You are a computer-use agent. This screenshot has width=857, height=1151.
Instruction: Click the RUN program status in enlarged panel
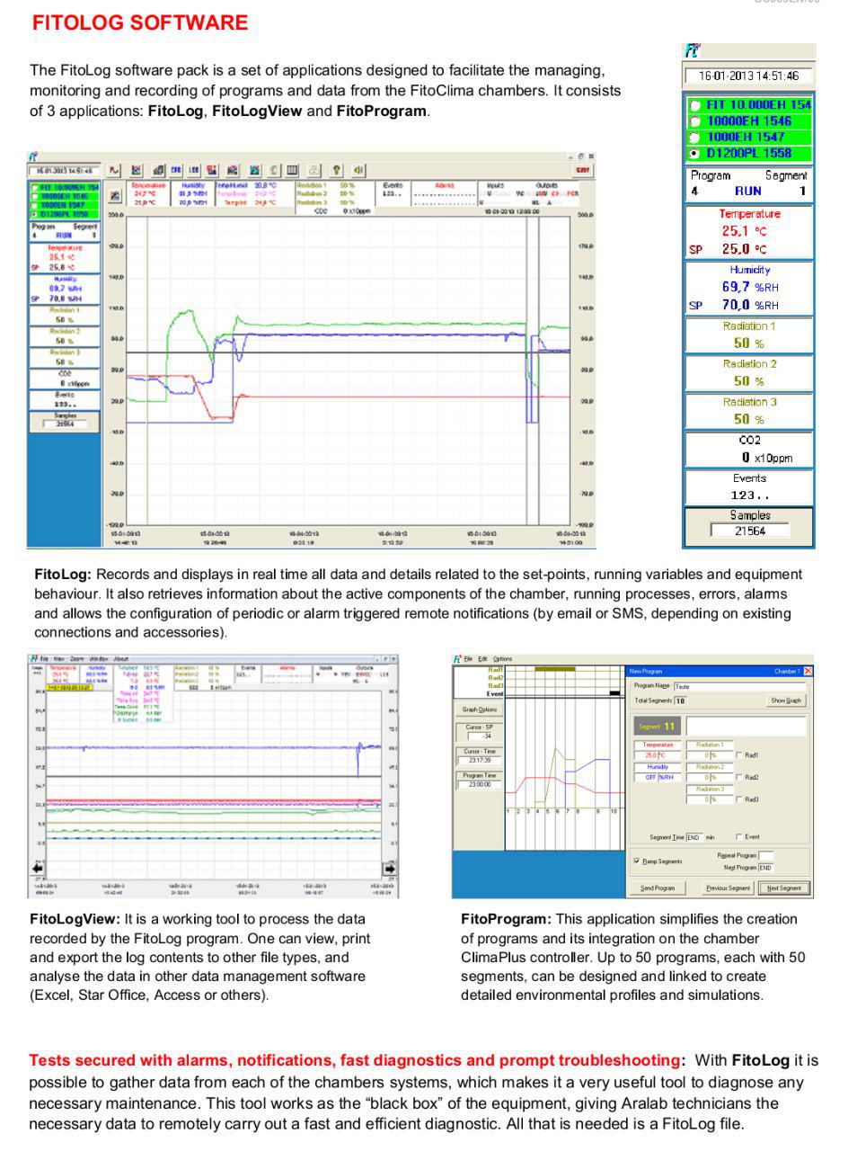point(747,191)
